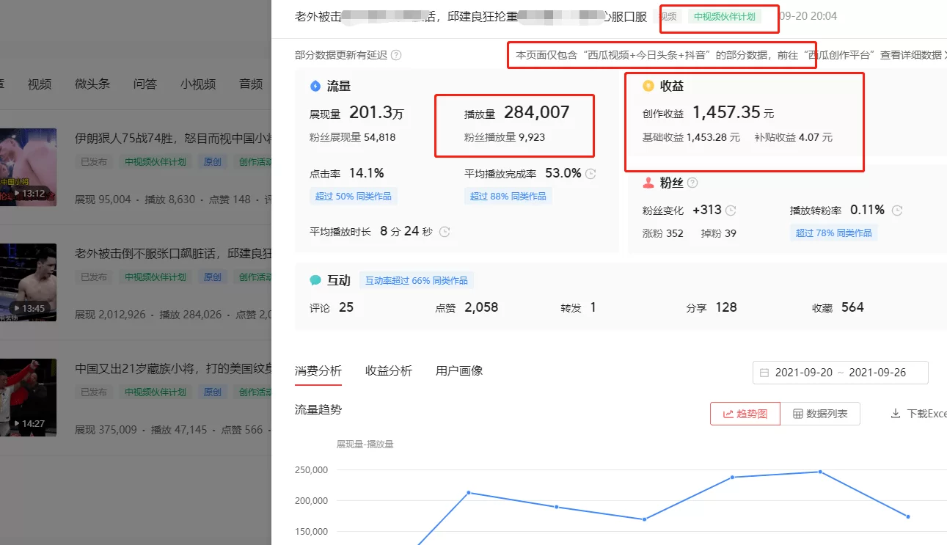Click the clock icon beside 平均播放时长

tap(444, 231)
